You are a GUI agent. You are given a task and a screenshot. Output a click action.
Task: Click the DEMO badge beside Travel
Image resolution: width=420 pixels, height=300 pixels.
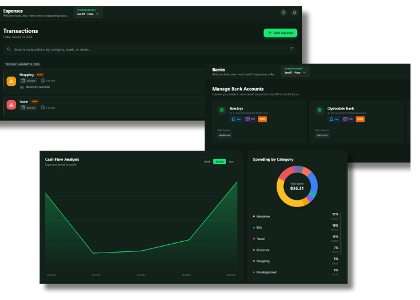click(x=35, y=101)
